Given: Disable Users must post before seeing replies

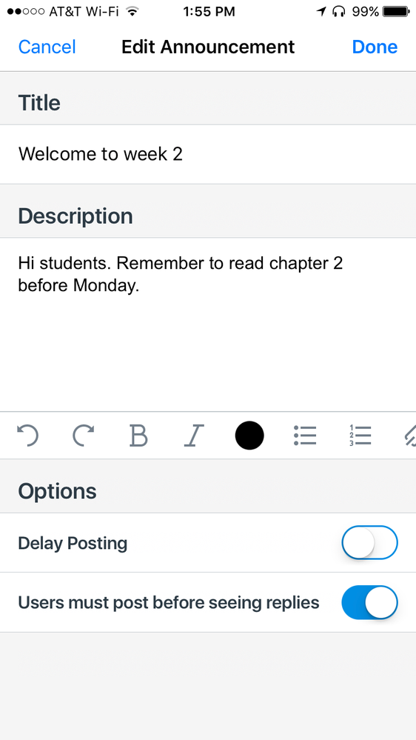Looking at the screenshot, I should (370, 602).
